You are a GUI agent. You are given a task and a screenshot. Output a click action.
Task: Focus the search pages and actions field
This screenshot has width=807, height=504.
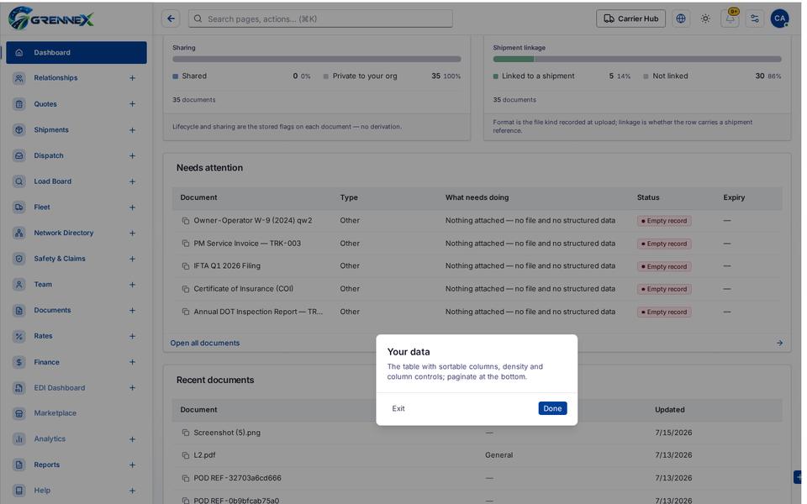320,18
